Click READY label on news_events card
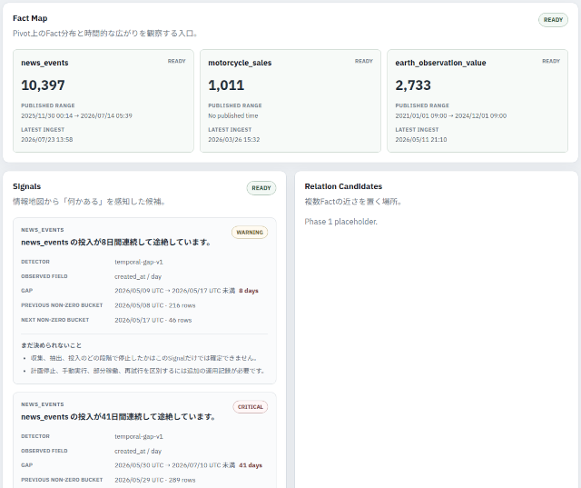The height and width of the screenshot is (488, 581). pos(176,61)
